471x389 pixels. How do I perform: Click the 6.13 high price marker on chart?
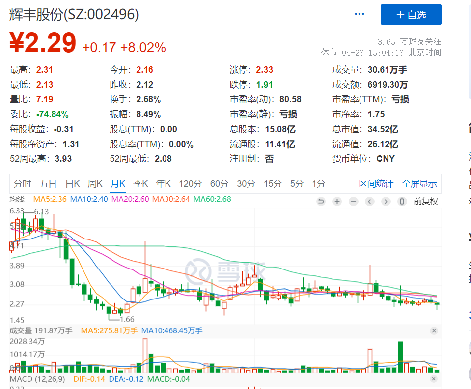tap(41, 212)
